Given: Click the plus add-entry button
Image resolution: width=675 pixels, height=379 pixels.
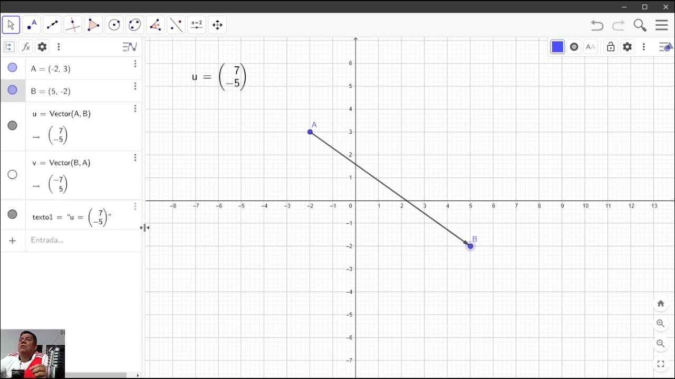Looking at the screenshot, I should [13, 241].
